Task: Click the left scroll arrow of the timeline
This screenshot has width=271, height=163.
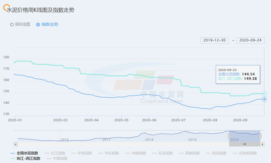Action: pos(15,144)
